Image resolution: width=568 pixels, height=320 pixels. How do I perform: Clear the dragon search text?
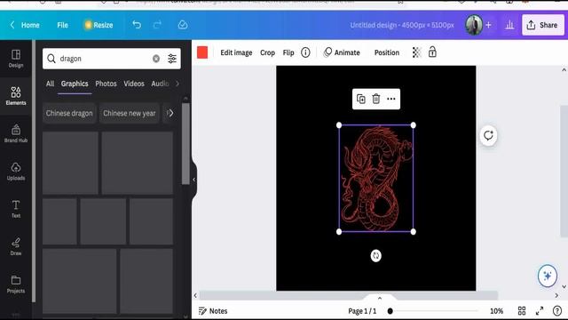pyautogui.click(x=156, y=59)
